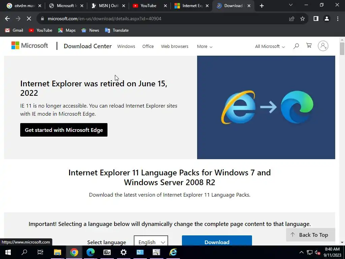Image resolution: width=345 pixels, height=259 pixels.
Task: Open Download Center link
Action: (x=88, y=46)
